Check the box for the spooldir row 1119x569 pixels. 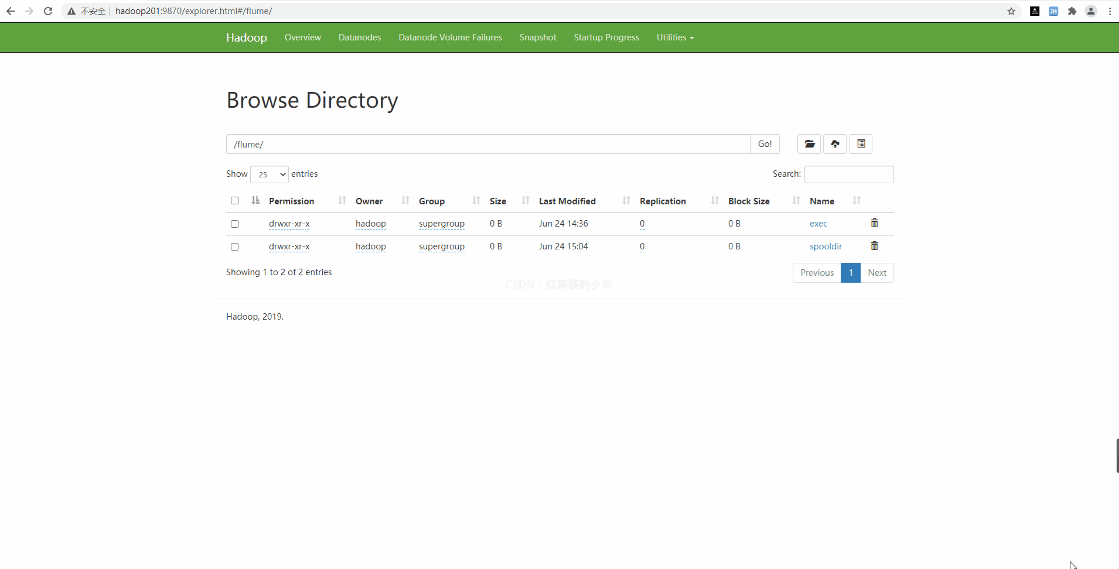(x=234, y=246)
